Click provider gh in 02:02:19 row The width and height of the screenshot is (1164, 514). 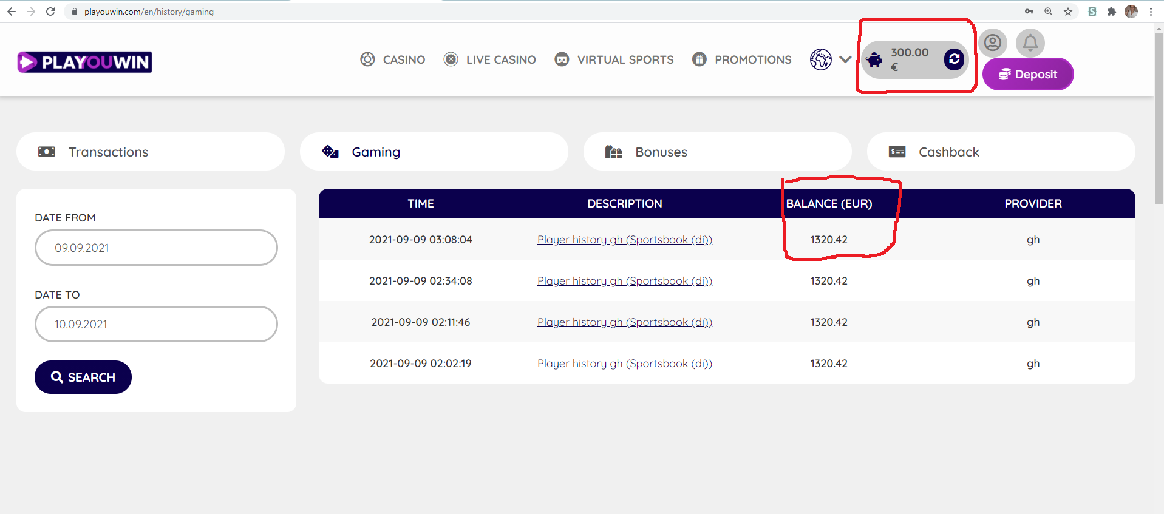(1033, 364)
